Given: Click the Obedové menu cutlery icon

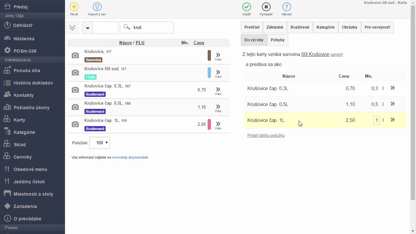Looking at the screenshot, I should pos(7,169).
